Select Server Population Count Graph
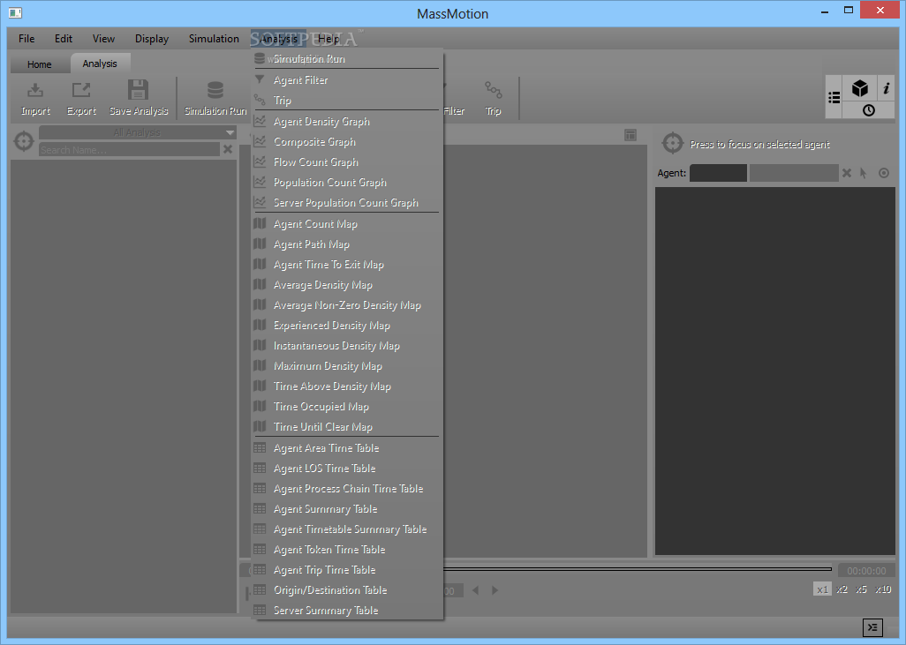The height and width of the screenshot is (645, 906). coord(347,203)
